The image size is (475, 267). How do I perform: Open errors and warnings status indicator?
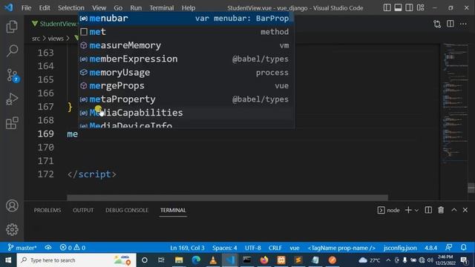(73, 248)
